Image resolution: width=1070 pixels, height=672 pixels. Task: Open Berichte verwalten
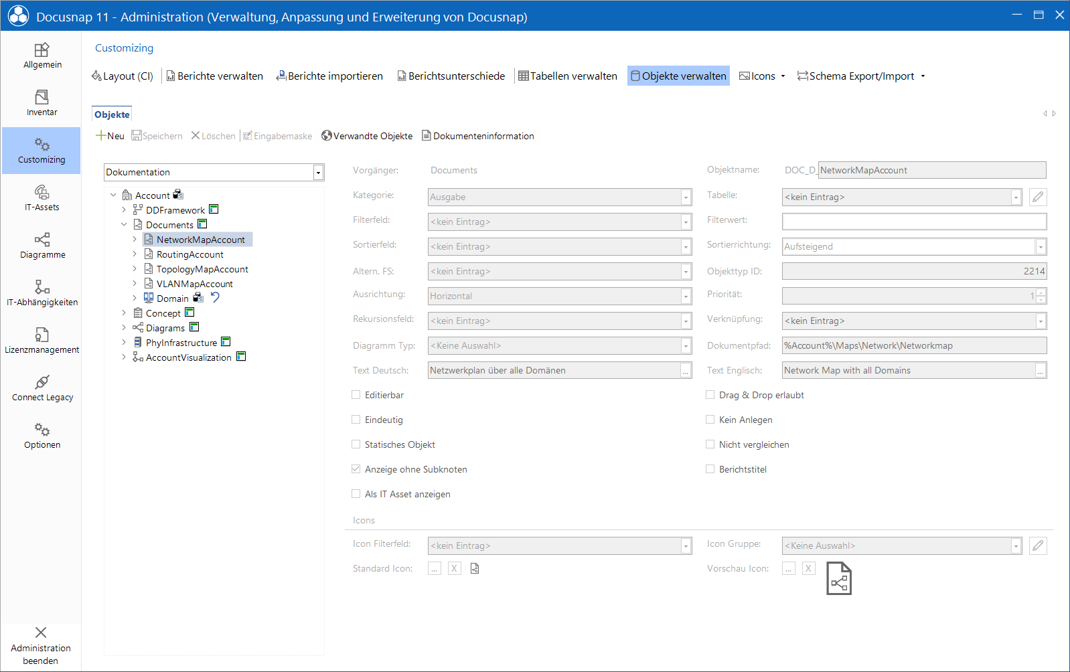click(x=214, y=76)
